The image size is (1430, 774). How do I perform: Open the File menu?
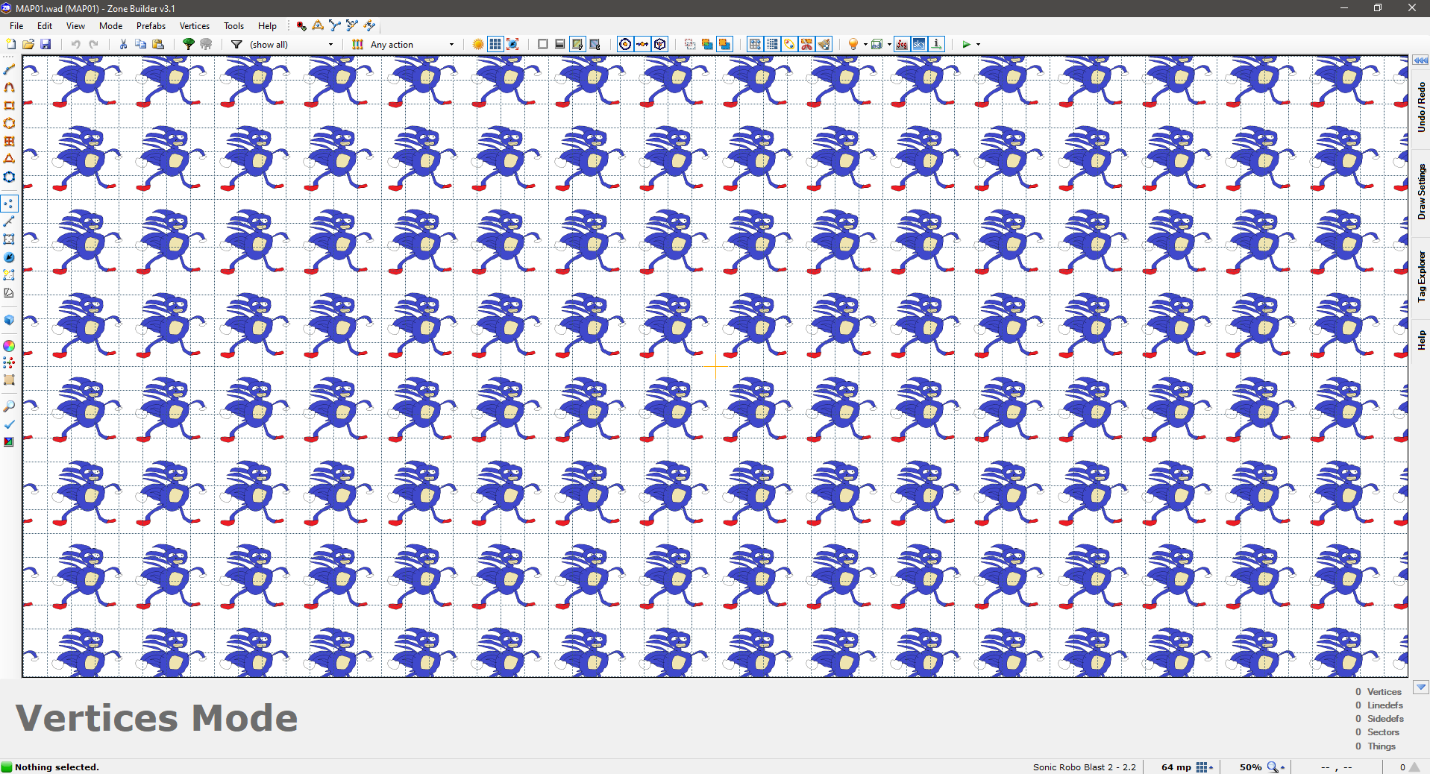coord(16,25)
